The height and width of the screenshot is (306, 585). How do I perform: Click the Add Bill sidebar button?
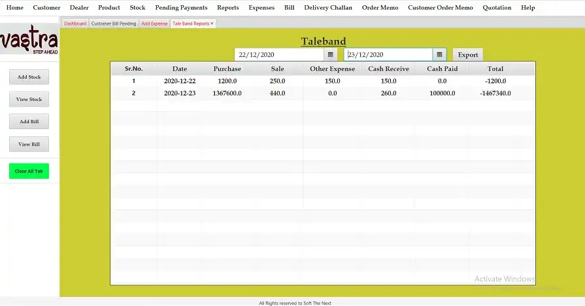tap(29, 121)
